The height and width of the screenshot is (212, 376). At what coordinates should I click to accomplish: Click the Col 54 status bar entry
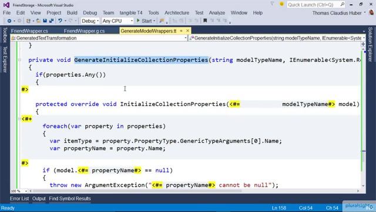click(305, 208)
